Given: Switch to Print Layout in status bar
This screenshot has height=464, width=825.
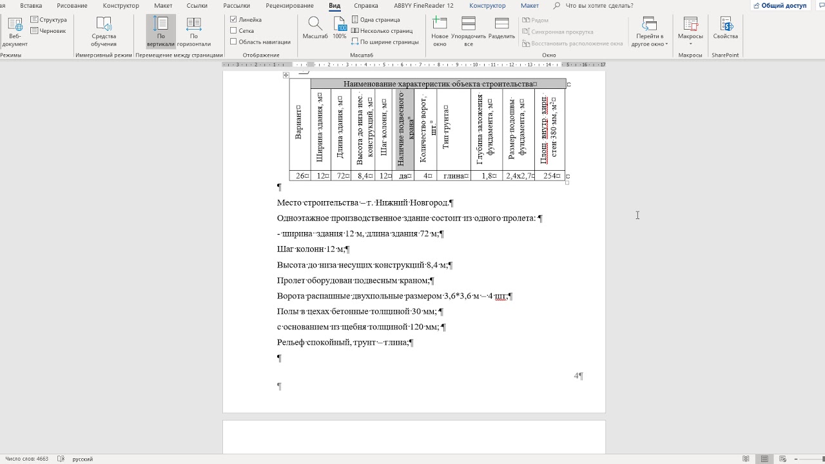Looking at the screenshot, I should click(764, 459).
